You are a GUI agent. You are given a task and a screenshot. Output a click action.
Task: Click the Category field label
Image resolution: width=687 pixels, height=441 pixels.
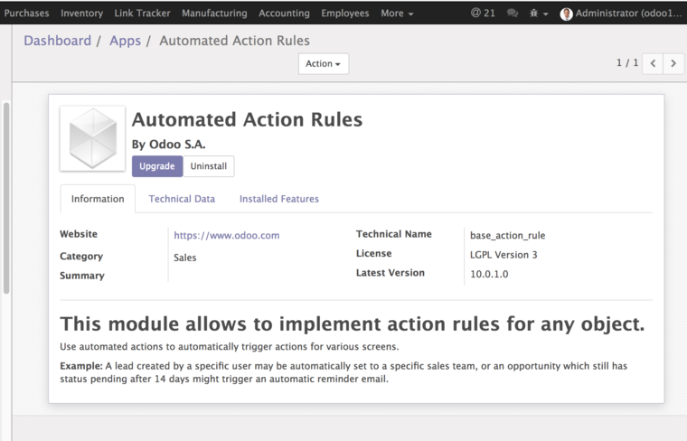[x=81, y=256]
